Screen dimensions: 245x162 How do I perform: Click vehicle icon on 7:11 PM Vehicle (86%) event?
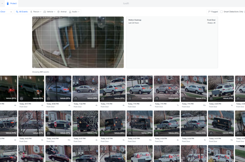pos(157,98)
